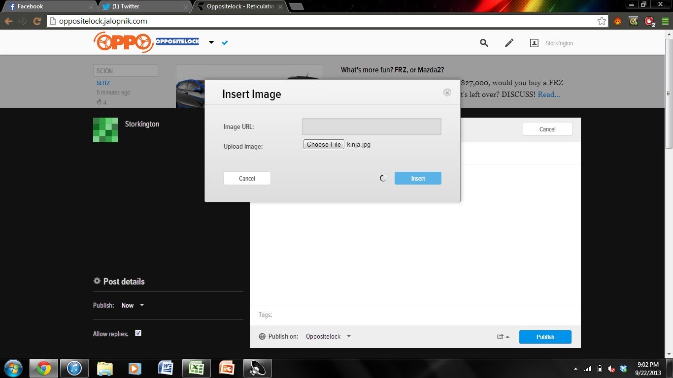Open the Read… link in article blurb
Screen dimensions: 673x378
tap(548, 94)
